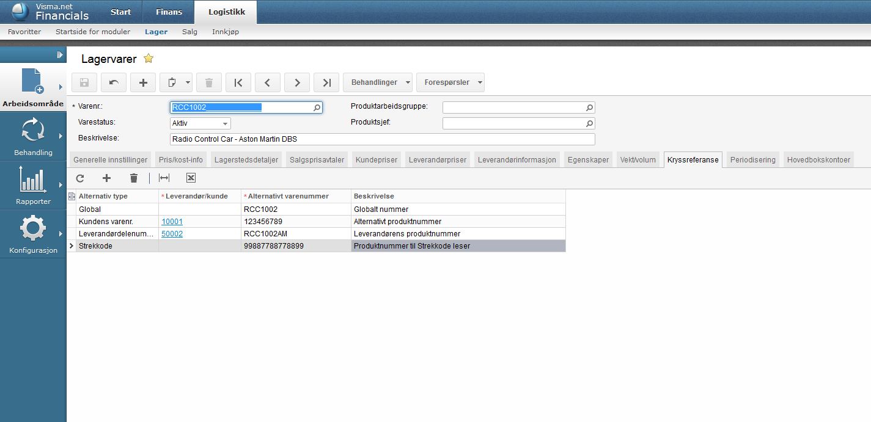Switch to Vekt/volum tab
The height and width of the screenshot is (422, 871).
638,160
